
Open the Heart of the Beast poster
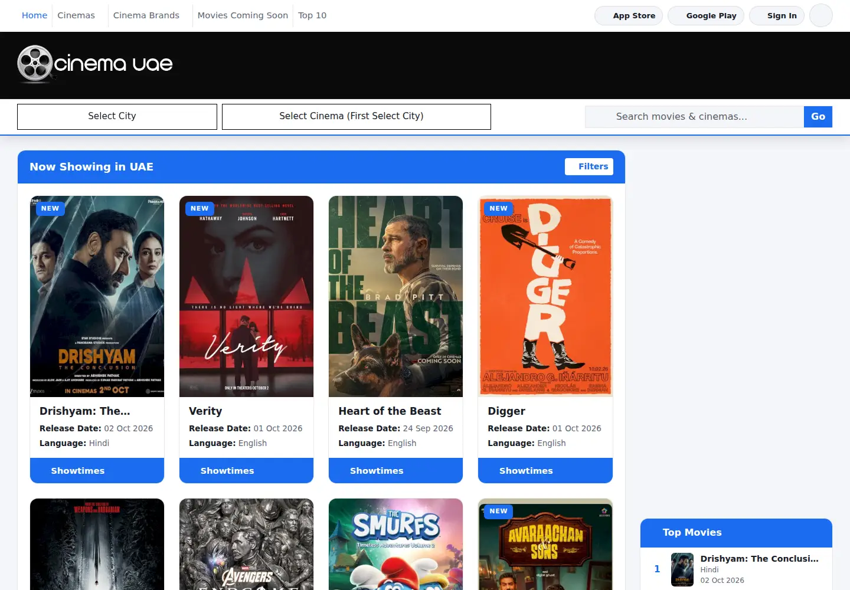click(395, 296)
